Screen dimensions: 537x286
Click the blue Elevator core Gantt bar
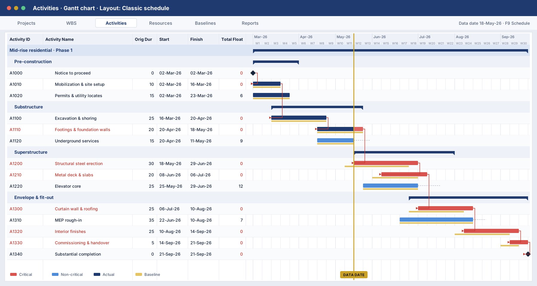[x=391, y=186]
